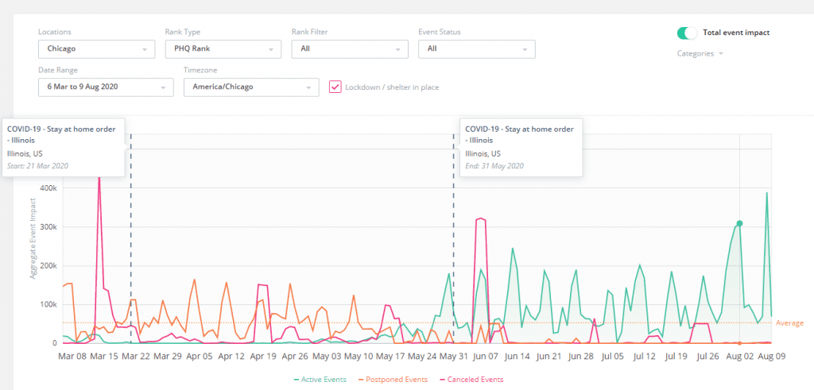This screenshot has height=390, width=814.
Task: Toggle Canceled Events legend series
Action: 474,380
